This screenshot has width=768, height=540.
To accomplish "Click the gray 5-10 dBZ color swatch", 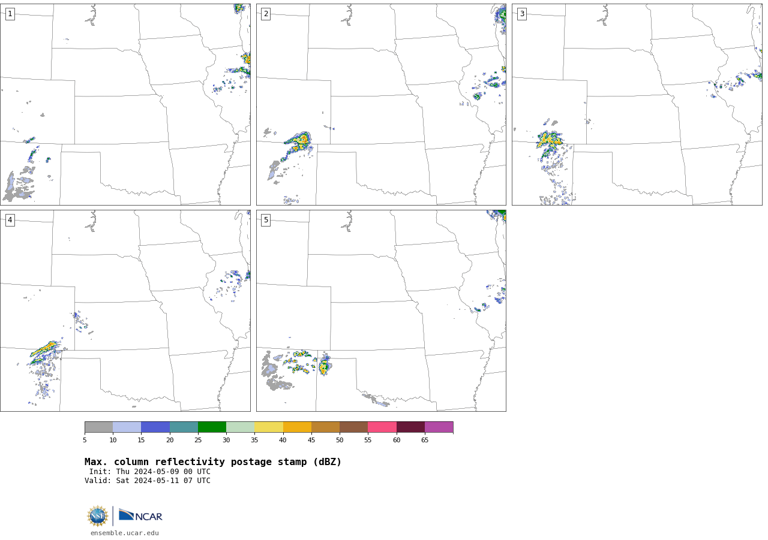I will [x=98, y=427].
